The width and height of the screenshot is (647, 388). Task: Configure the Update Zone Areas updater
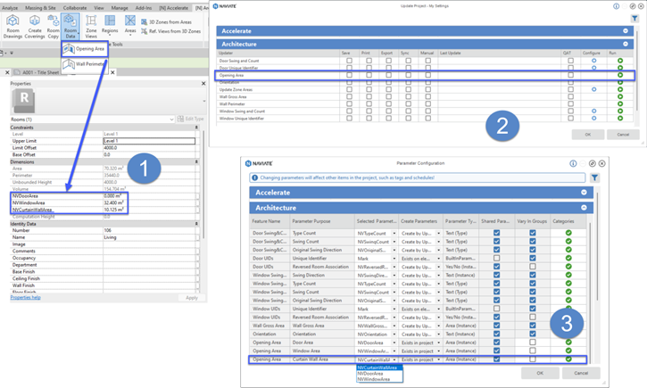593,89
